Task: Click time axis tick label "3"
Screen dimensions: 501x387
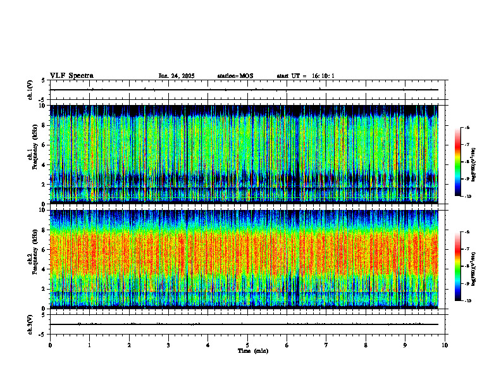Action: pyautogui.click(x=168, y=345)
